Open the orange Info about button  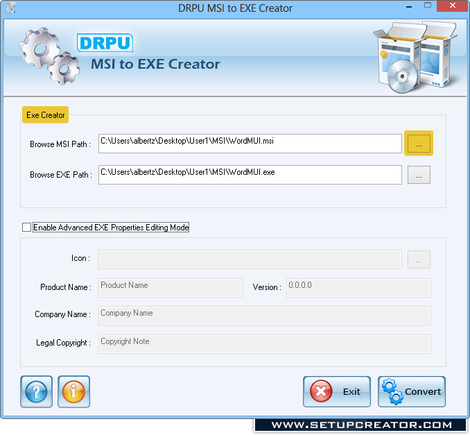click(73, 391)
